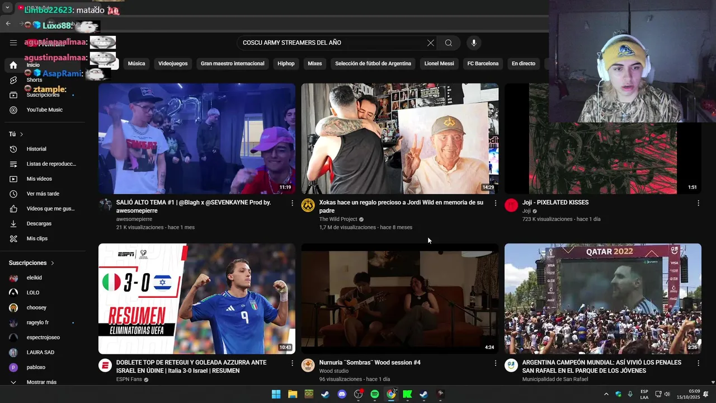Select the FC Barcelona filter chip
The width and height of the screenshot is (716, 403).
click(x=483, y=64)
